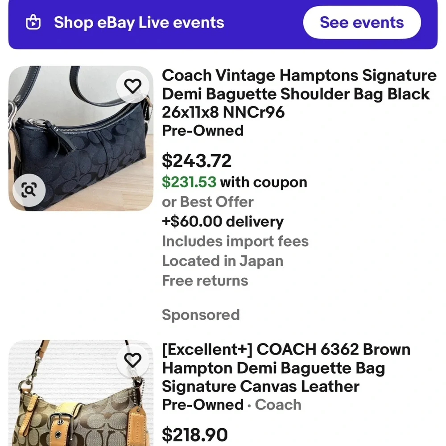
Task: Click the Located in Japan label
Action: [223, 261]
